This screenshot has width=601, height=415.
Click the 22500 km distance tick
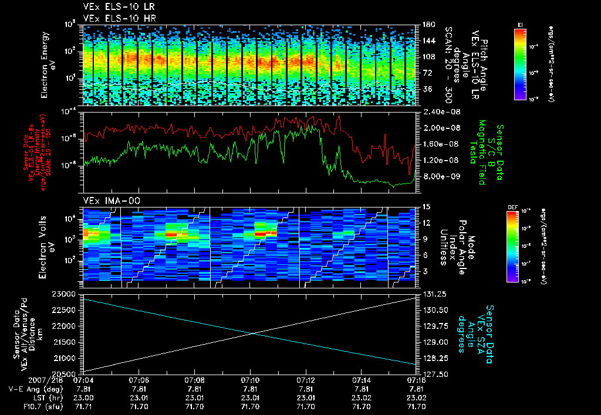[x=65, y=310]
